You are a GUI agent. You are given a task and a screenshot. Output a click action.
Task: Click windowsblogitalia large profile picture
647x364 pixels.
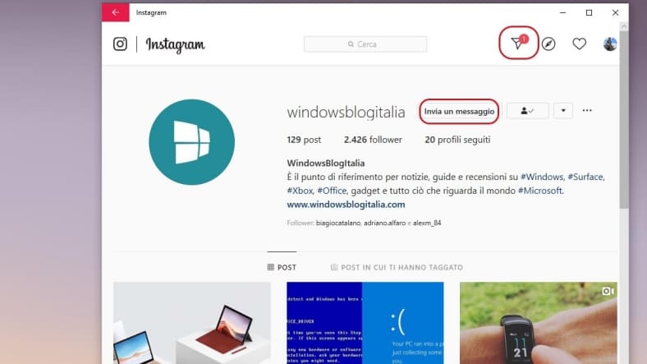click(192, 142)
